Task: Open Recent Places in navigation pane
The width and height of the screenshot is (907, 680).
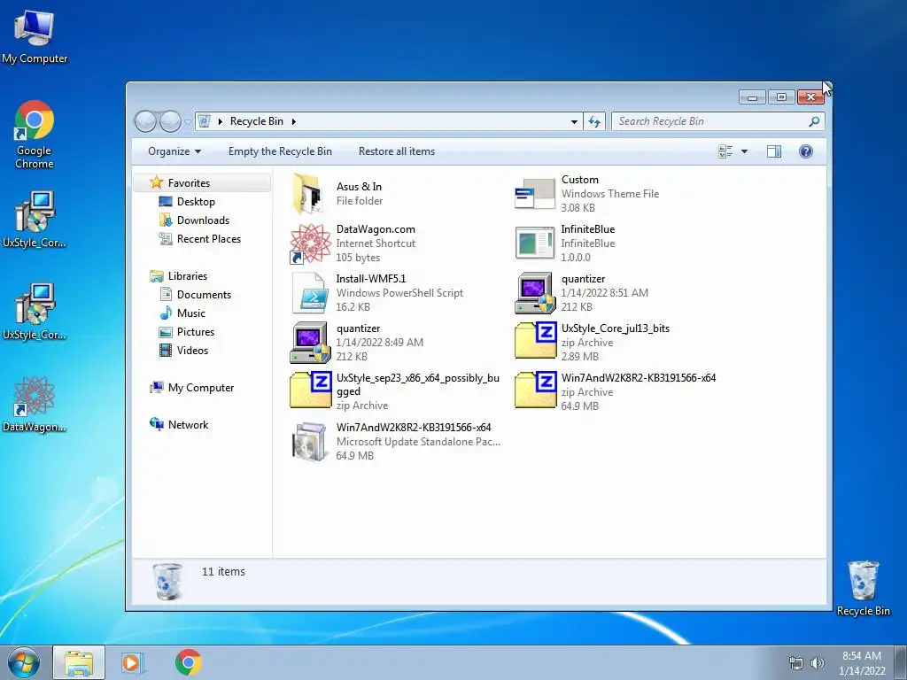Action: 209,239
